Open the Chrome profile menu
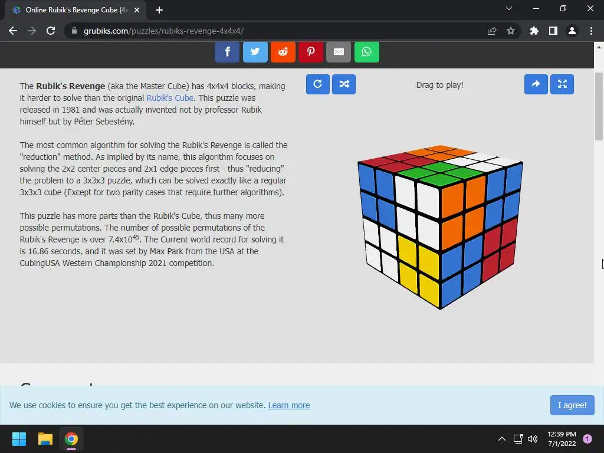 [x=572, y=31]
